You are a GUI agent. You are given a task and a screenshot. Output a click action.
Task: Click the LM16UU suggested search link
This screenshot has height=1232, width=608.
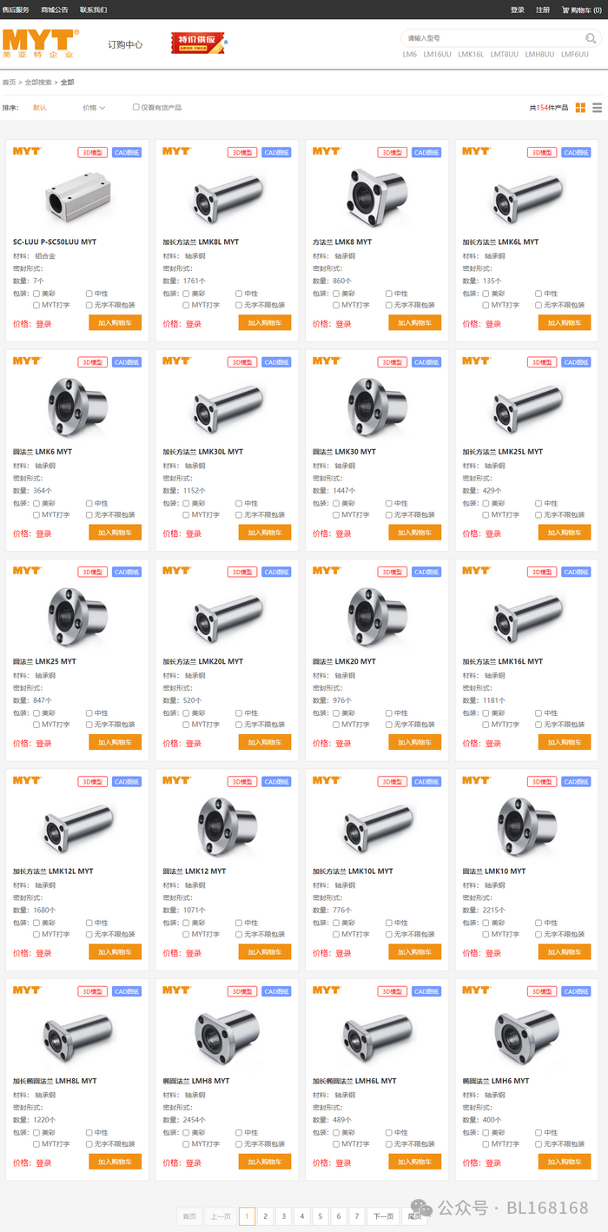(438, 54)
